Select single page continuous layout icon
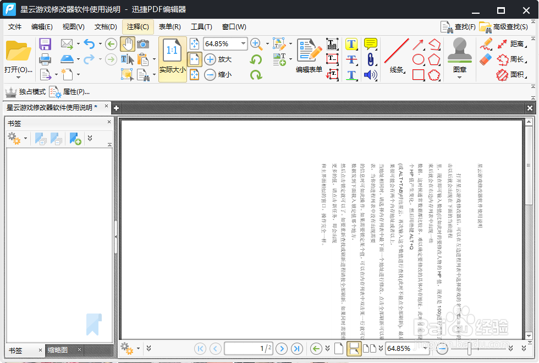This screenshot has height=363, width=539. [354, 349]
